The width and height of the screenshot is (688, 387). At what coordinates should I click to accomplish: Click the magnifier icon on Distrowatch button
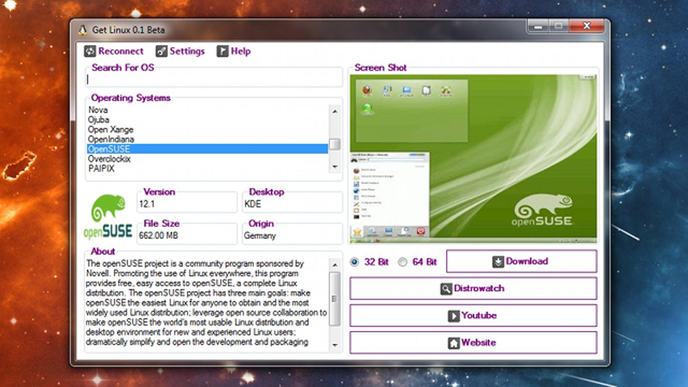click(446, 289)
